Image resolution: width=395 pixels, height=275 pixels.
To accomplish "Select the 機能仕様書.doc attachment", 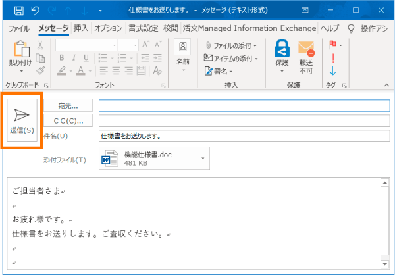I will [x=154, y=159].
